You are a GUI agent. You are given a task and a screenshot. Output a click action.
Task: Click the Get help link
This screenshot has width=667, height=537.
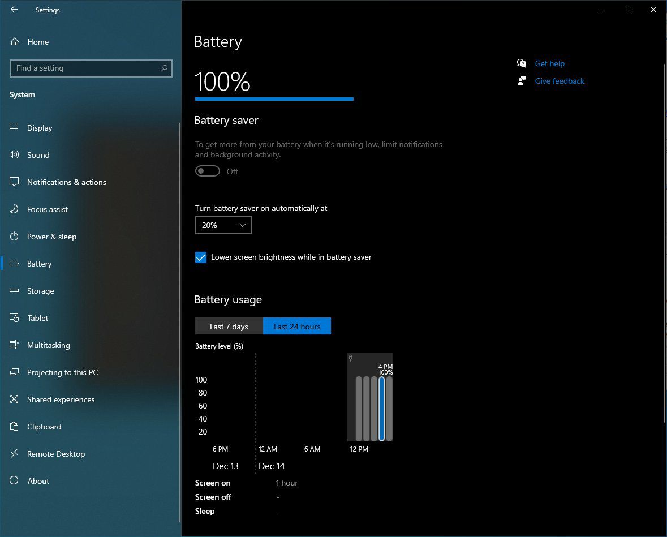[549, 63]
